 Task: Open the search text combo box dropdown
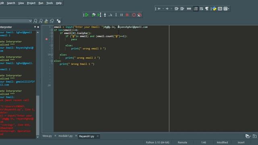coord(30,21)
